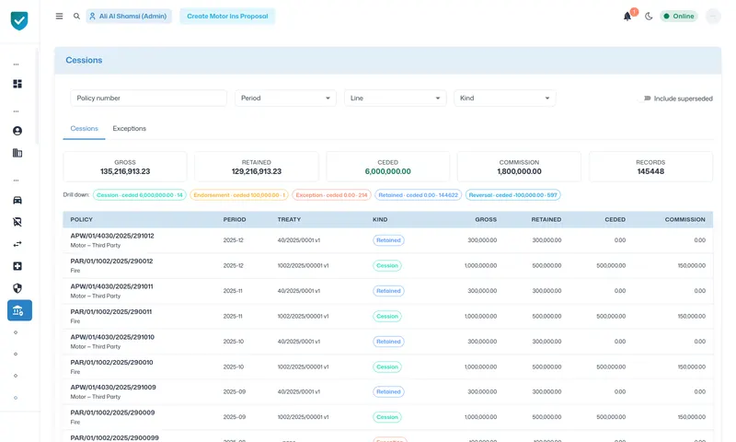Click Retained badge in policy 291012 row
736x442 pixels.
pyautogui.click(x=388, y=240)
